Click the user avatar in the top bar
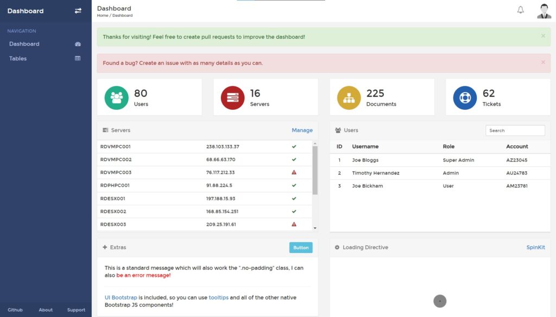Viewport: 556px width, 317px height. tap(544, 10)
